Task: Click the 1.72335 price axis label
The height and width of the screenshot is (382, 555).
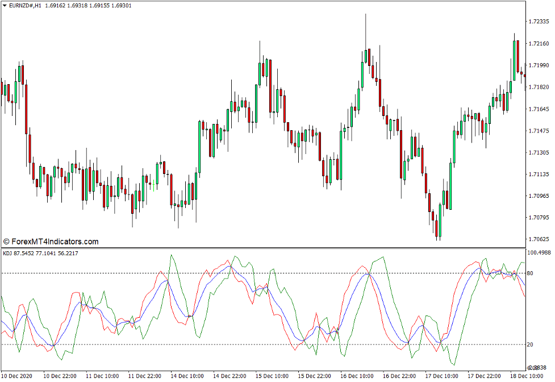Action: pyautogui.click(x=539, y=22)
